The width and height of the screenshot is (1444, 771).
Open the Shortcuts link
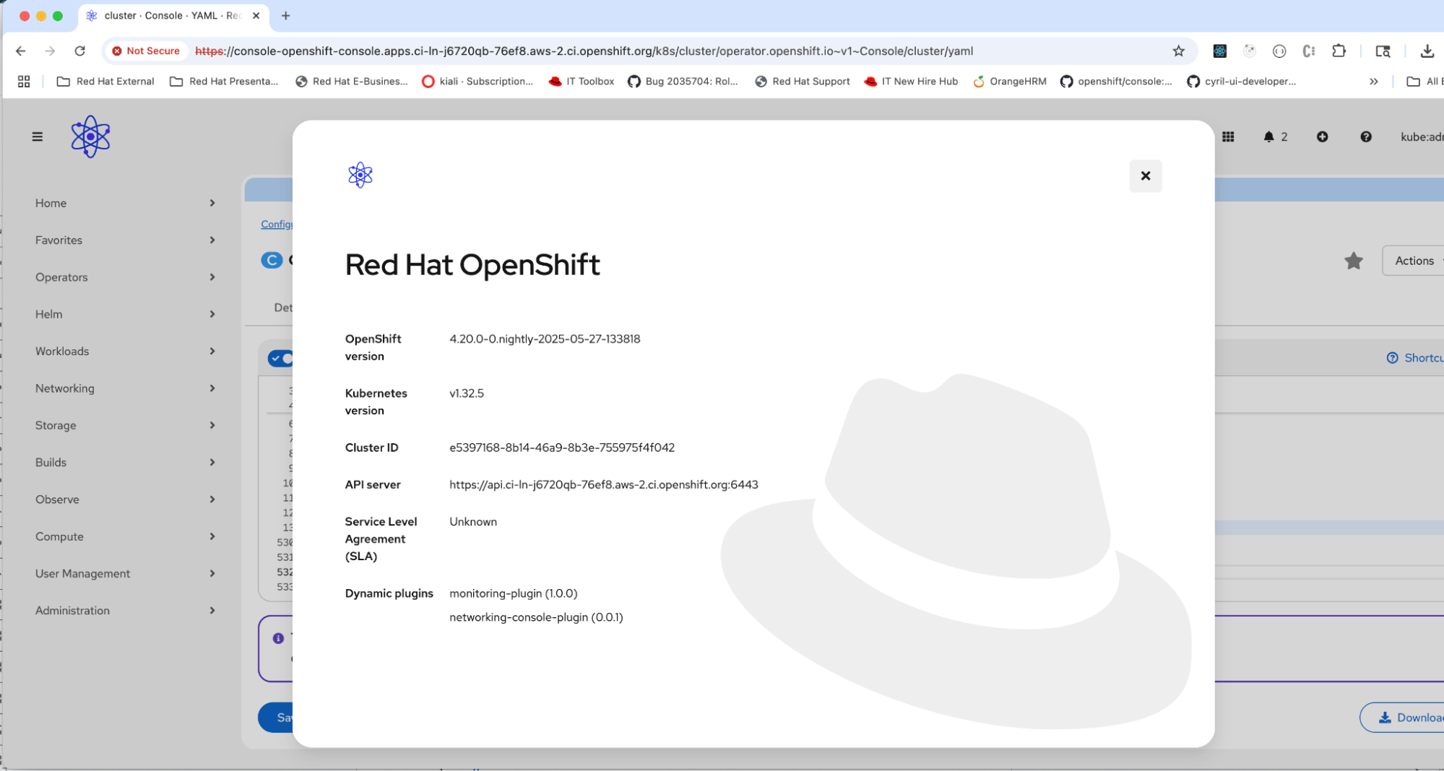click(1417, 358)
